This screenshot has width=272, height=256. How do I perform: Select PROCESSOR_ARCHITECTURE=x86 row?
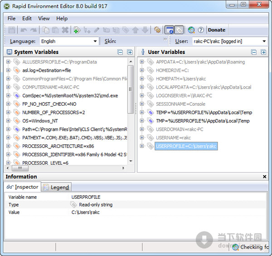click(58, 146)
